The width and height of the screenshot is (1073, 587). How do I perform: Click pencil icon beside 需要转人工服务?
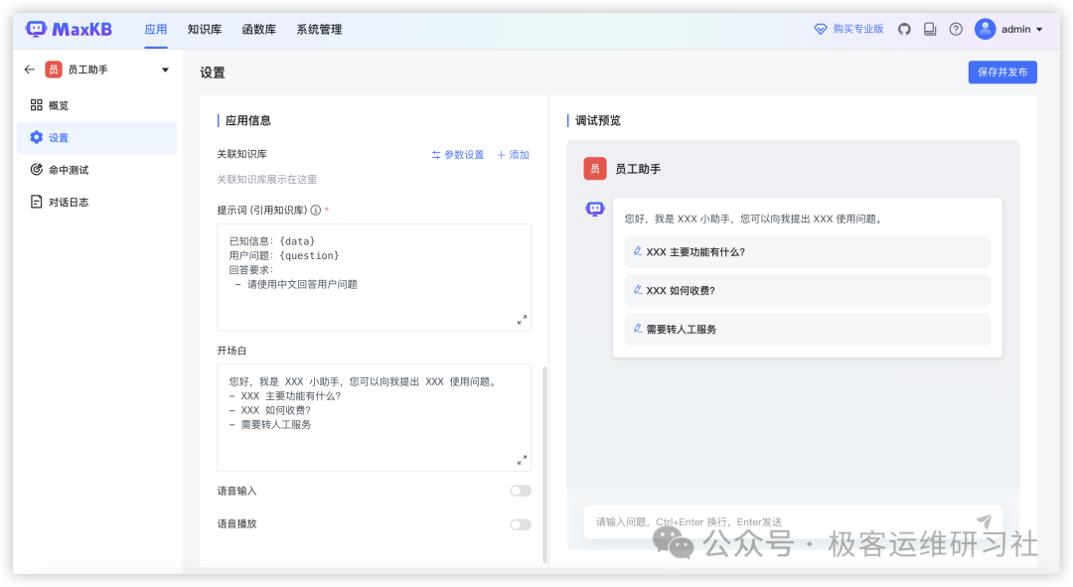637,329
